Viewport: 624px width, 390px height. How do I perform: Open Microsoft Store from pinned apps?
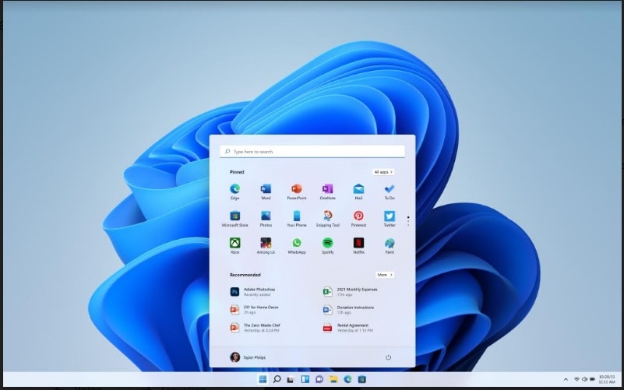(x=234, y=216)
